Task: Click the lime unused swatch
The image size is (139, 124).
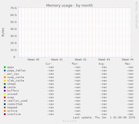Action: click(x=5, y=94)
